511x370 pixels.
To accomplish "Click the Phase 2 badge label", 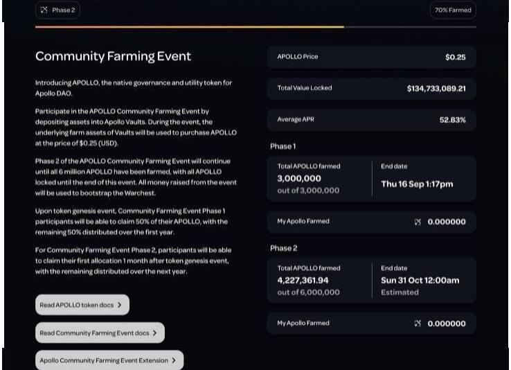I will [x=64, y=10].
